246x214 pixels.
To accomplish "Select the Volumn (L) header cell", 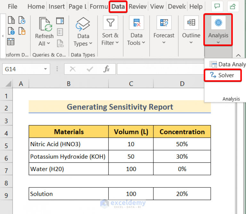I will tap(131, 131).
